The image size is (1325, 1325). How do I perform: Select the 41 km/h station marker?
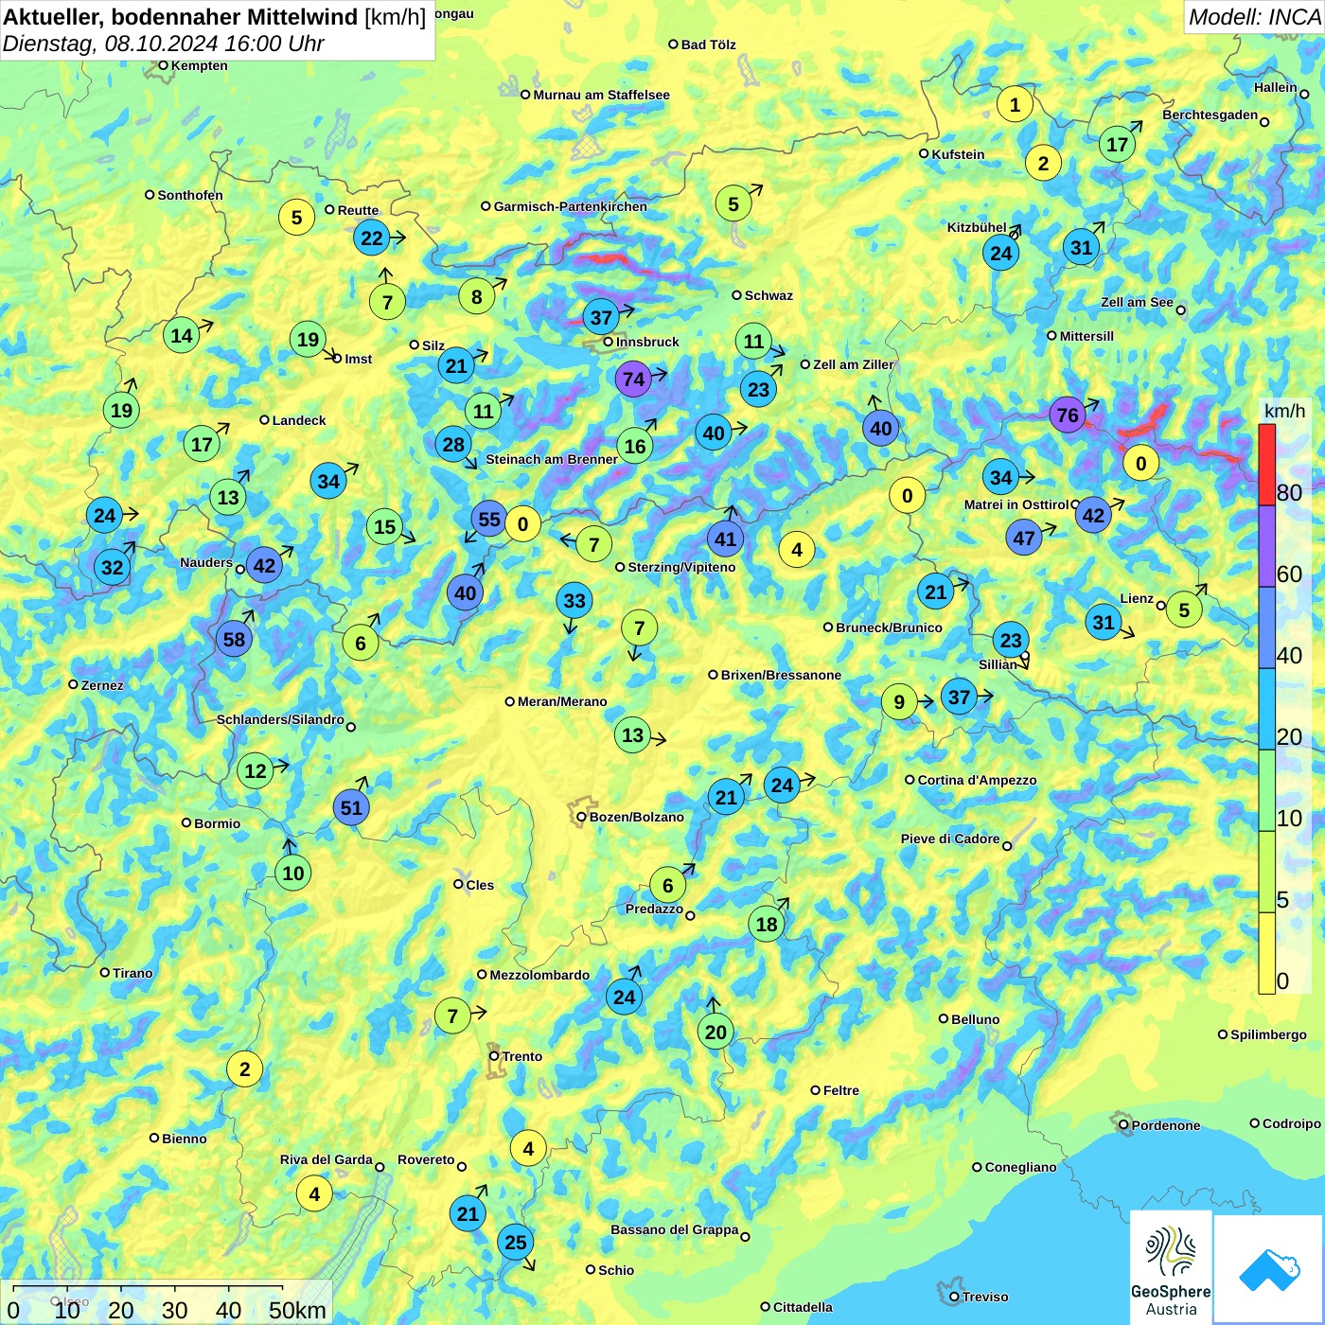point(725,539)
